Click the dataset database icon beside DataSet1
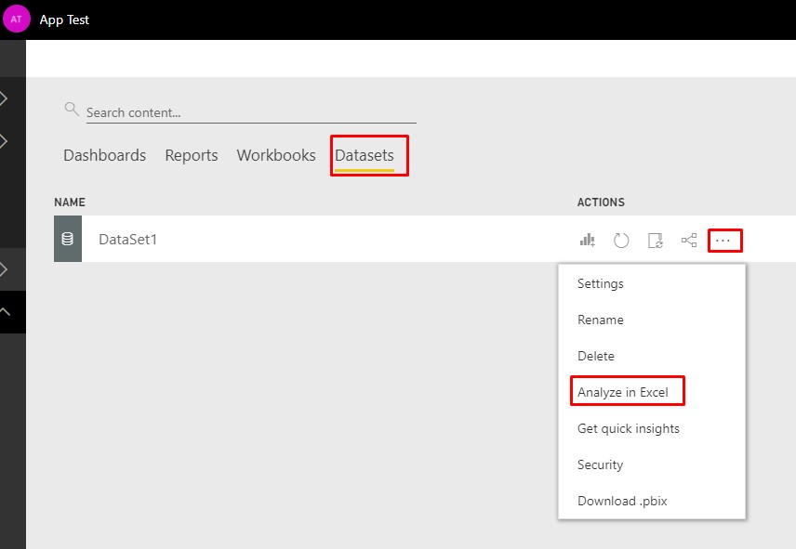 tap(67, 239)
